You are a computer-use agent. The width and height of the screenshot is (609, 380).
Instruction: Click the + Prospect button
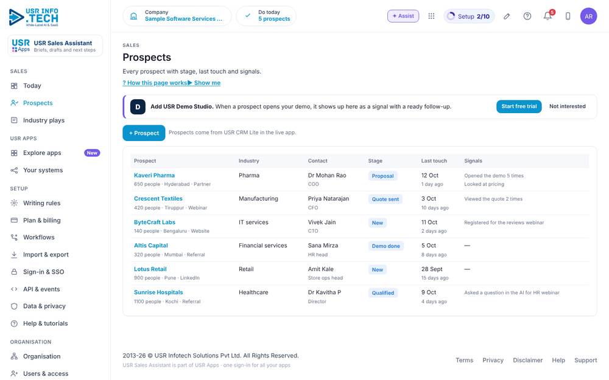144,133
